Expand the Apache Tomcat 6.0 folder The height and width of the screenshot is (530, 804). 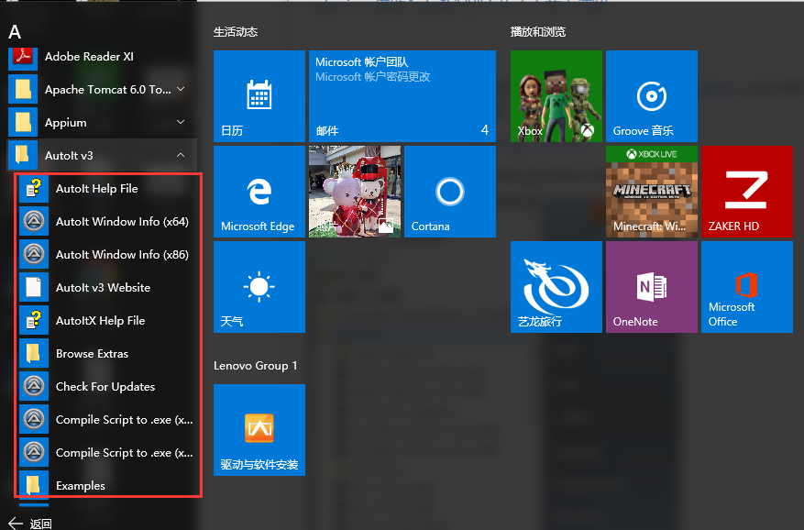click(181, 90)
